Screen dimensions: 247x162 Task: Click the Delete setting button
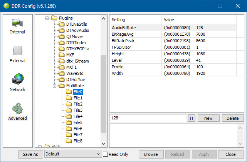point(233,118)
